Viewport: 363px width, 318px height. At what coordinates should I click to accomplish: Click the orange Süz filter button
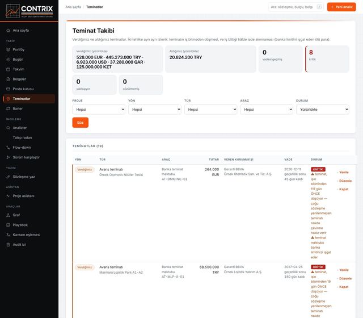coord(81,123)
